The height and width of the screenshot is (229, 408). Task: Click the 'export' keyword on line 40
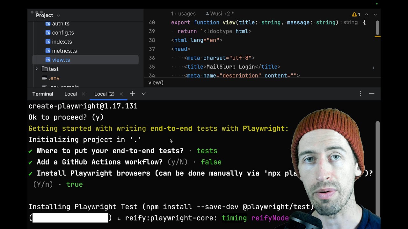pos(181,23)
